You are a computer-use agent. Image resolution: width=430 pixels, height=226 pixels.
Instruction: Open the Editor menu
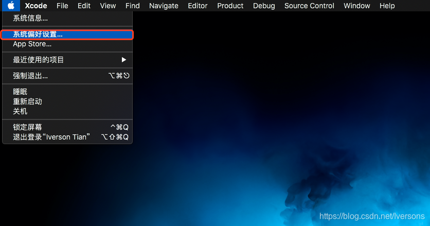point(198,6)
